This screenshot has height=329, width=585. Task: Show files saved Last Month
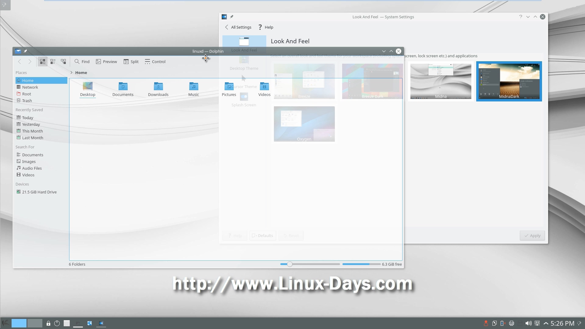[x=41, y=138]
